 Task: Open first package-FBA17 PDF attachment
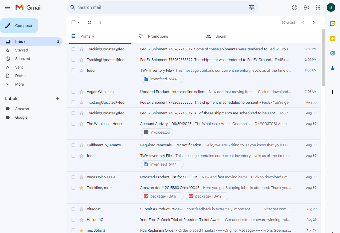tap(162, 196)
